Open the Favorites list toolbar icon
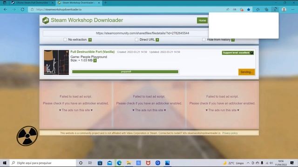This screenshot has height=167, width=298. pyautogui.click(x=257, y=9)
